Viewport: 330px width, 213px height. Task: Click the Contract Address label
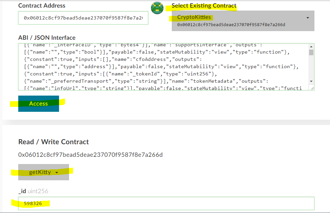(x=42, y=6)
